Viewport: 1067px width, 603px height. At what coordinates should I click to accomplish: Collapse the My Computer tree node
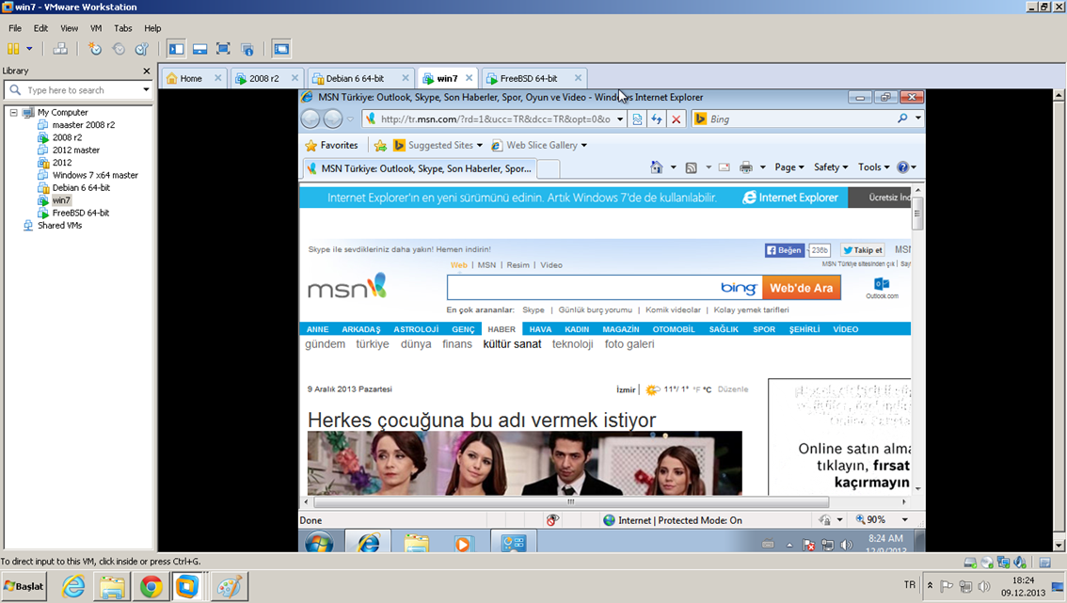click(x=13, y=112)
